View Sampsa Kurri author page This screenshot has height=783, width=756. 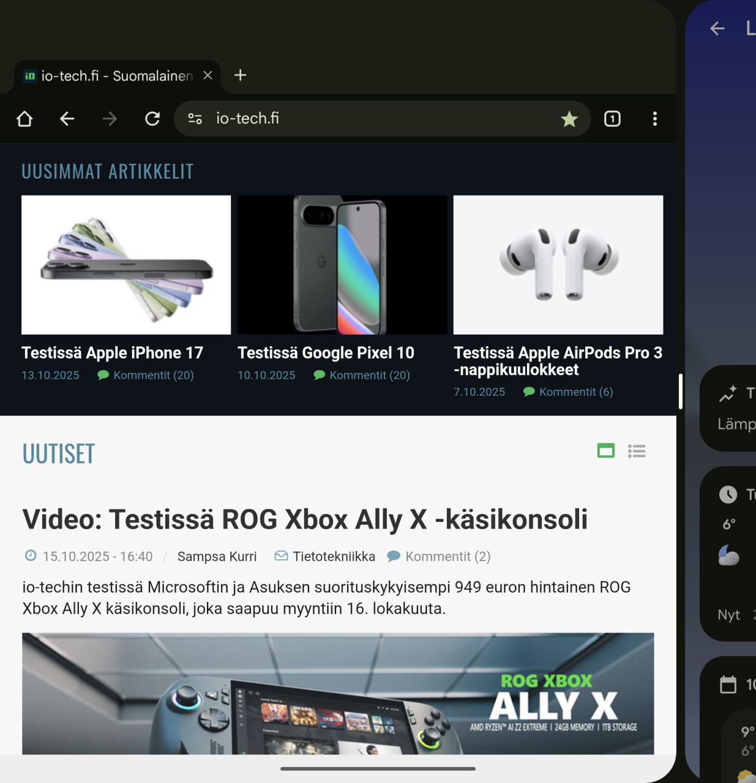[x=217, y=557]
